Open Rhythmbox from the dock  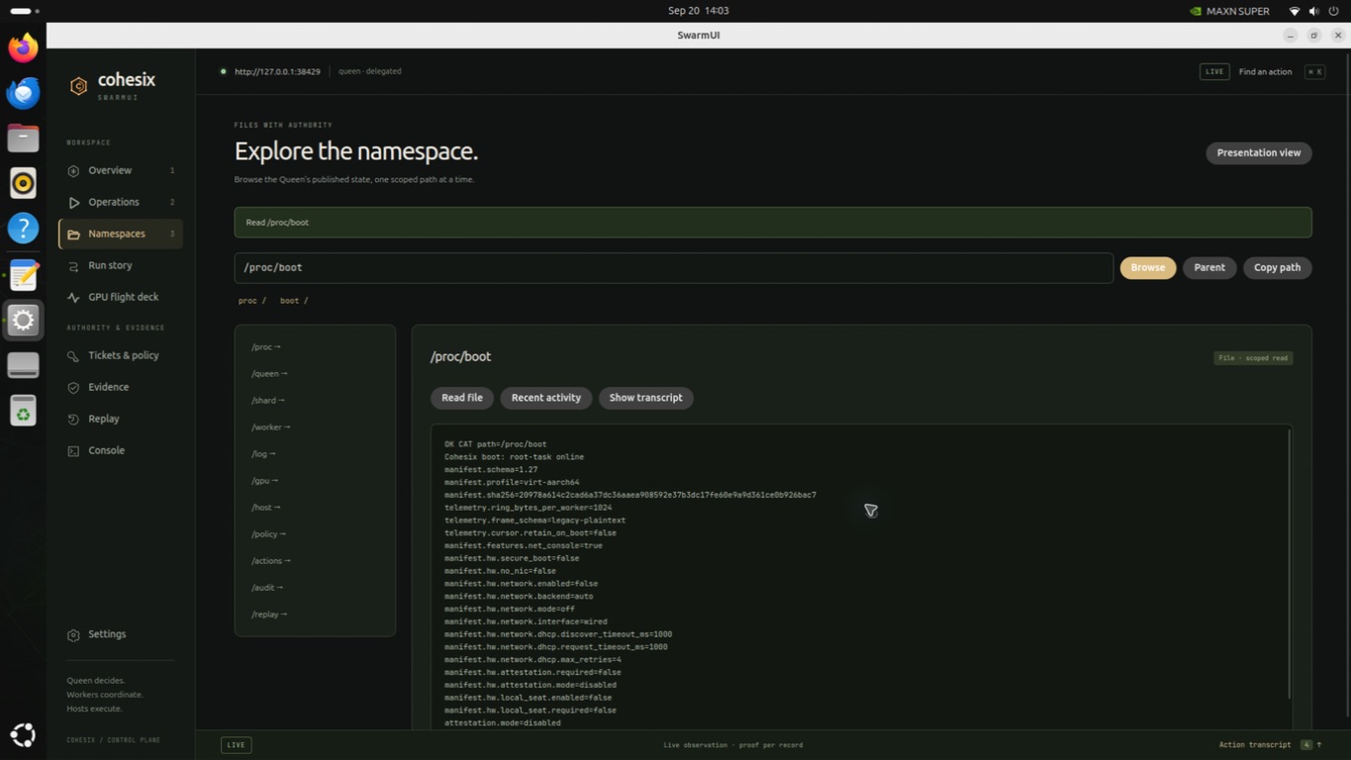point(23,183)
